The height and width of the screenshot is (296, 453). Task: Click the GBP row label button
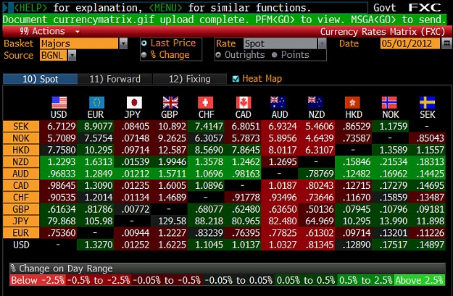[21, 209]
